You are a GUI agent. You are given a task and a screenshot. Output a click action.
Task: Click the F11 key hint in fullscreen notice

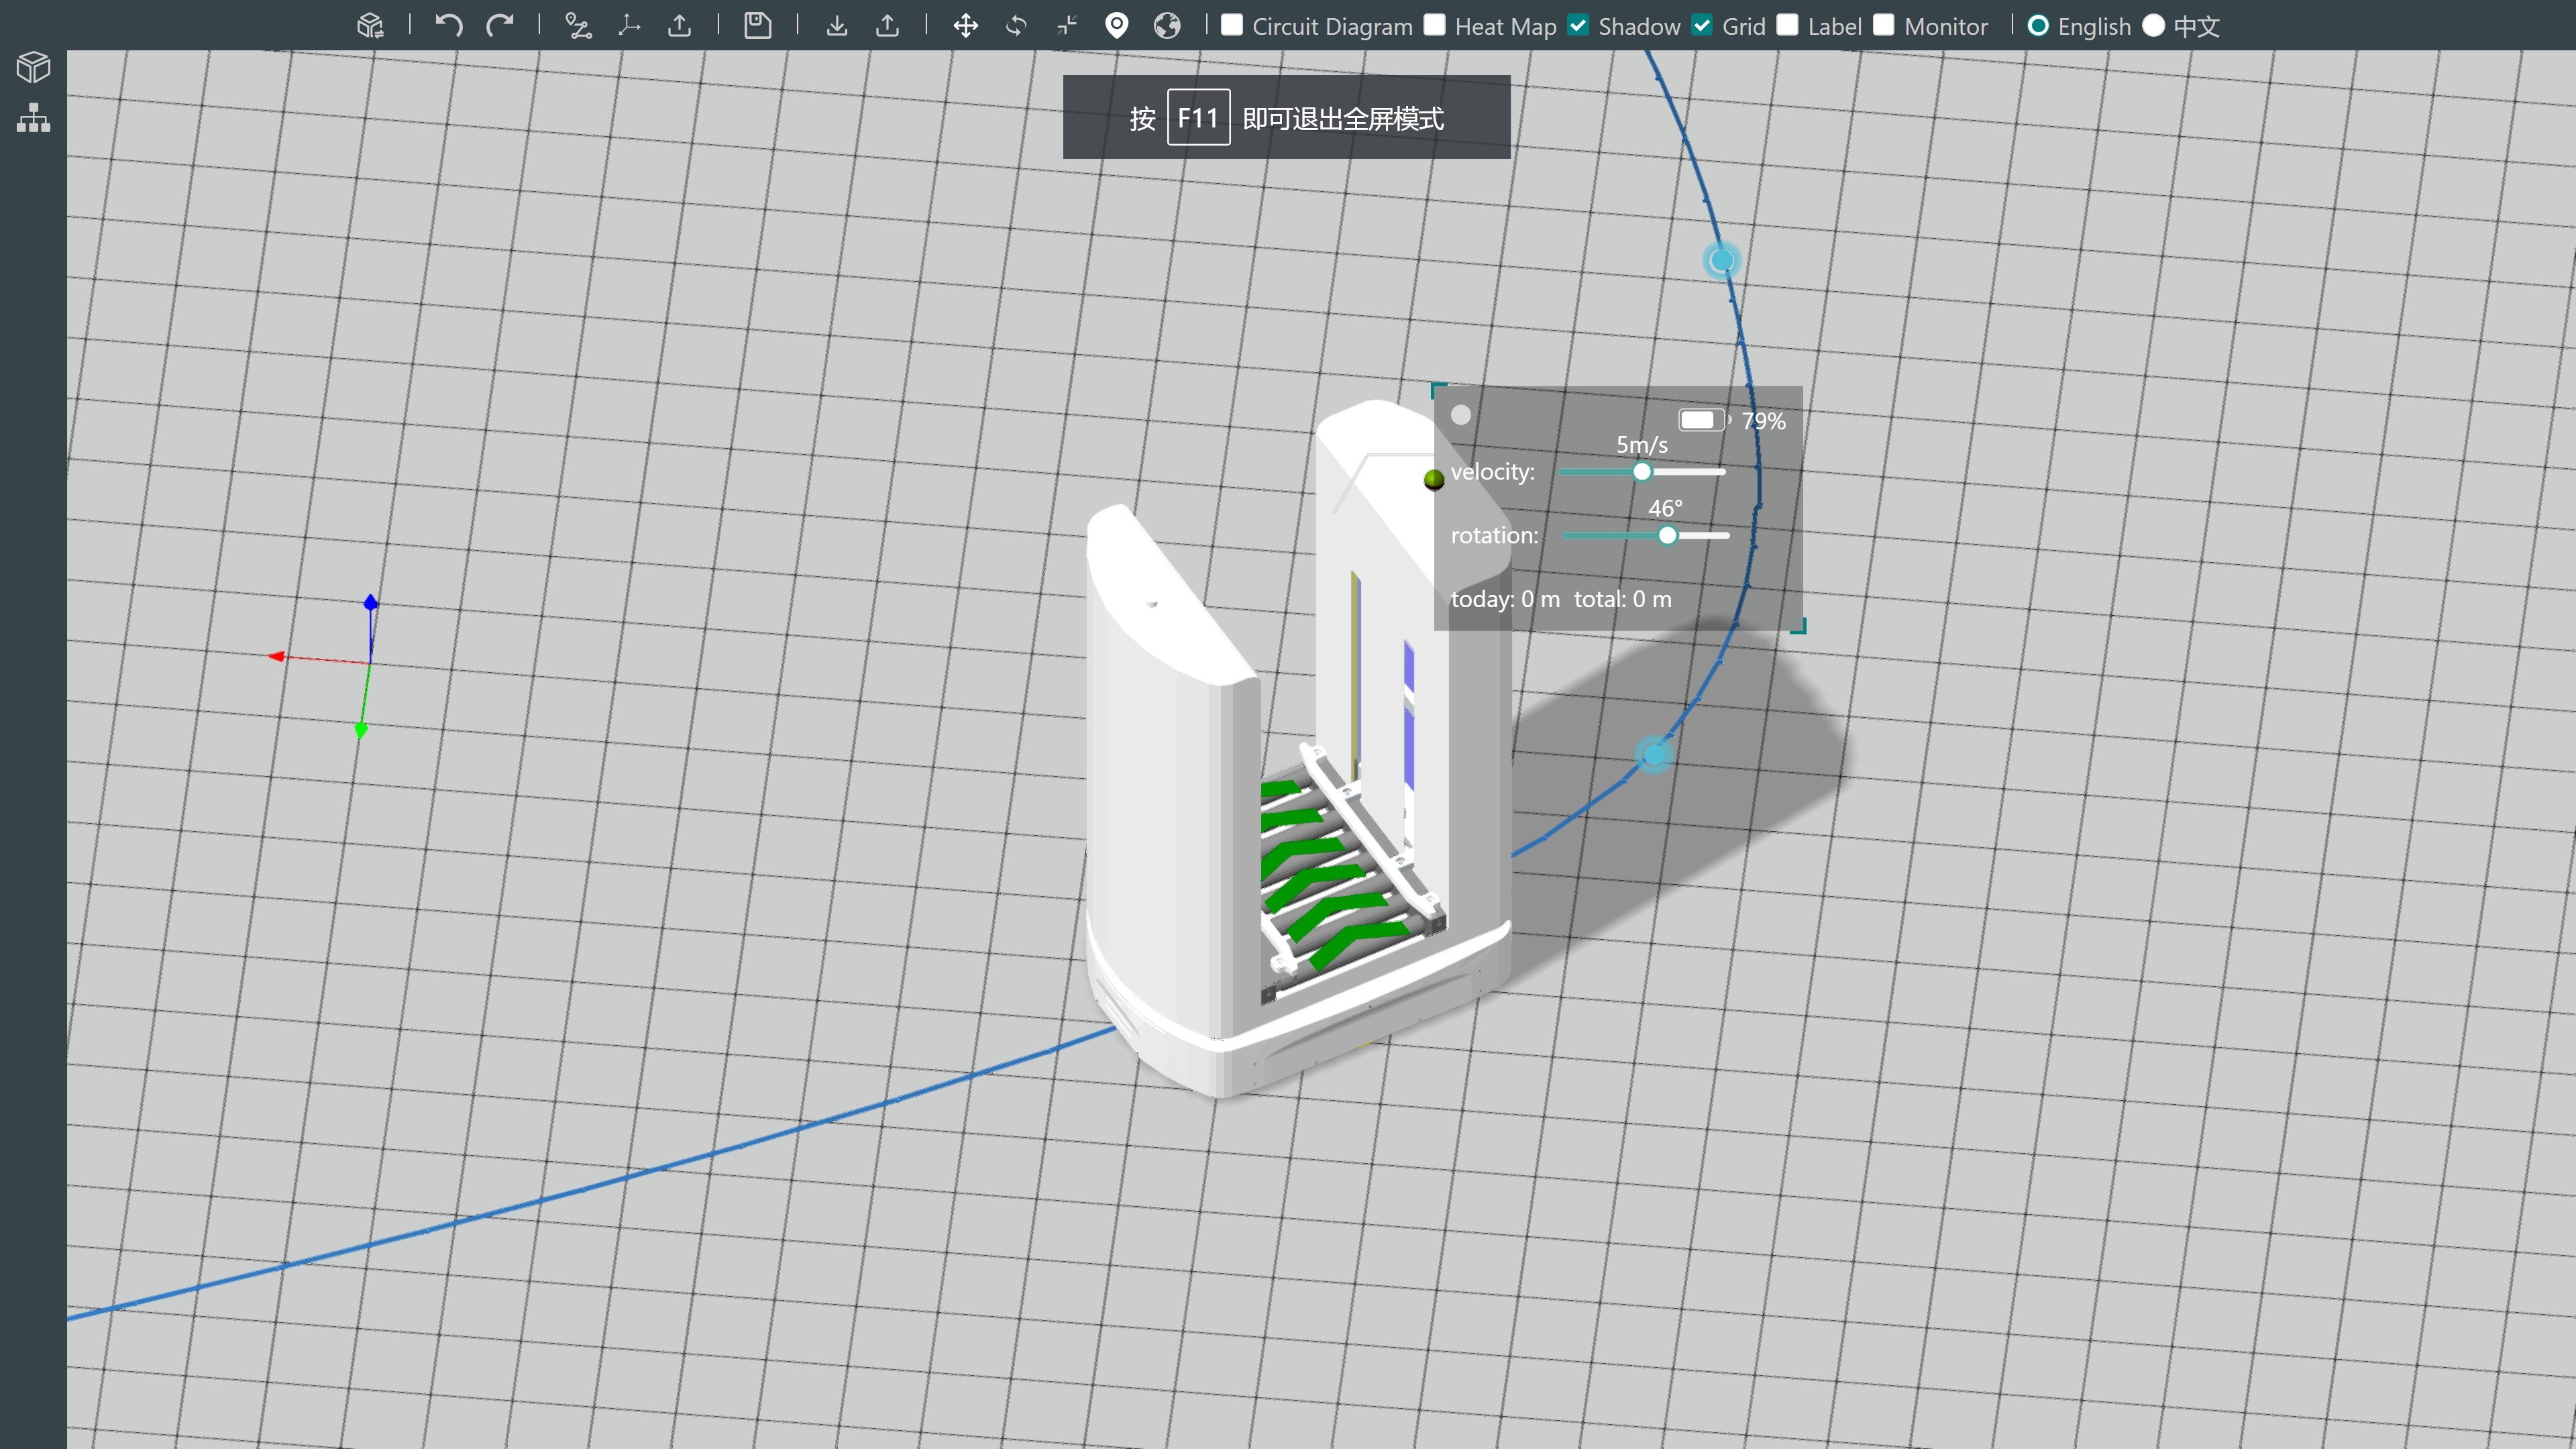click(x=1198, y=118)
